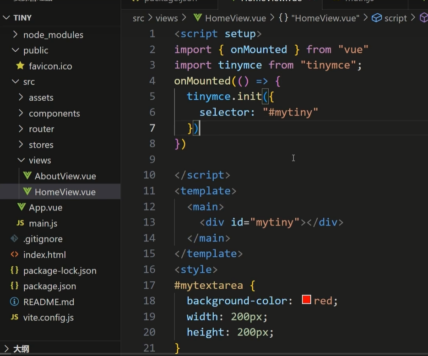Screen dimensions: 428x356
Task: Open .gitignore file
Action: pyautogui.click(x=43, y=239)
